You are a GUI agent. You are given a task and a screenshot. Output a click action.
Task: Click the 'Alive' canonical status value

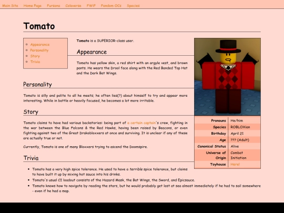coord(235,146)
